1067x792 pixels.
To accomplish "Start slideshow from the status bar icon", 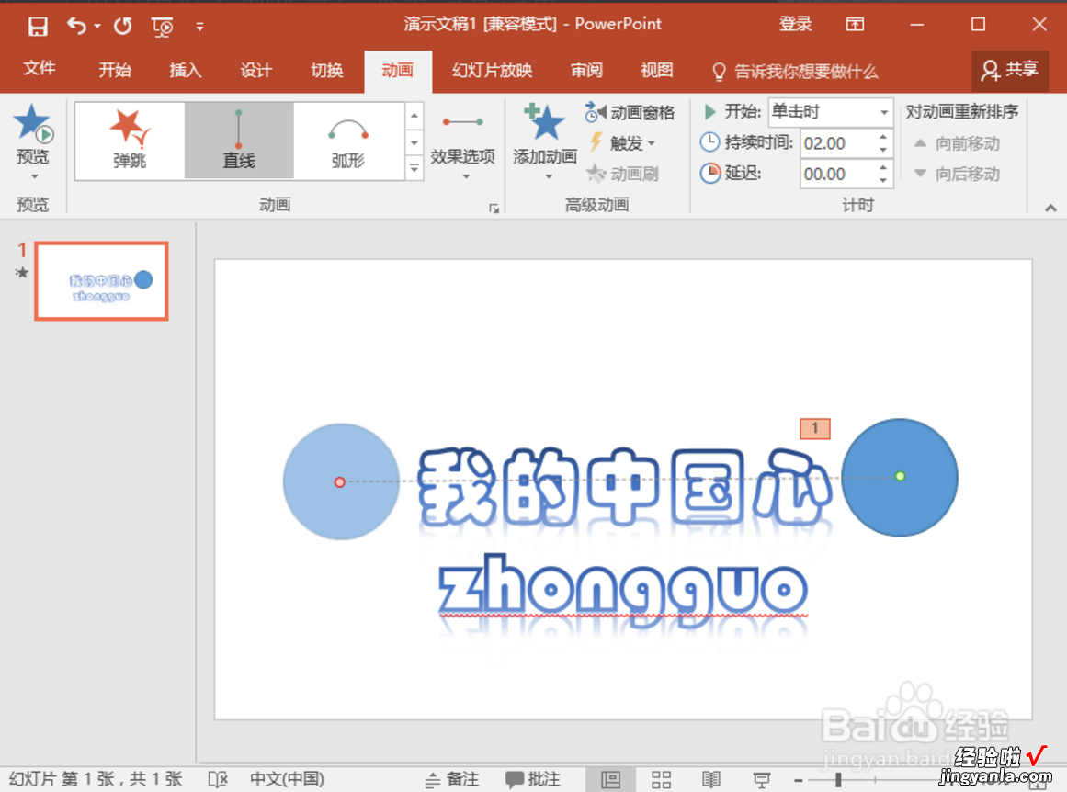I will coord(762,779).
